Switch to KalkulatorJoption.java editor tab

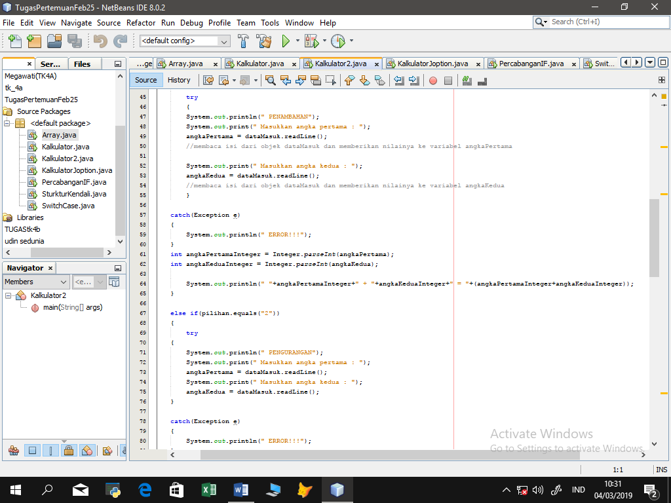[432, 64]
